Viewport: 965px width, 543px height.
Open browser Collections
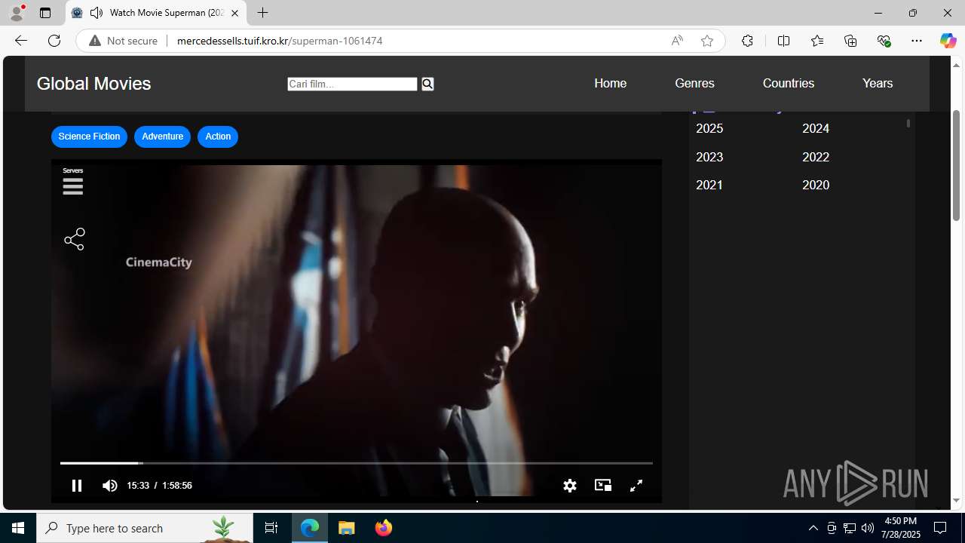click(x=850, y=41)
